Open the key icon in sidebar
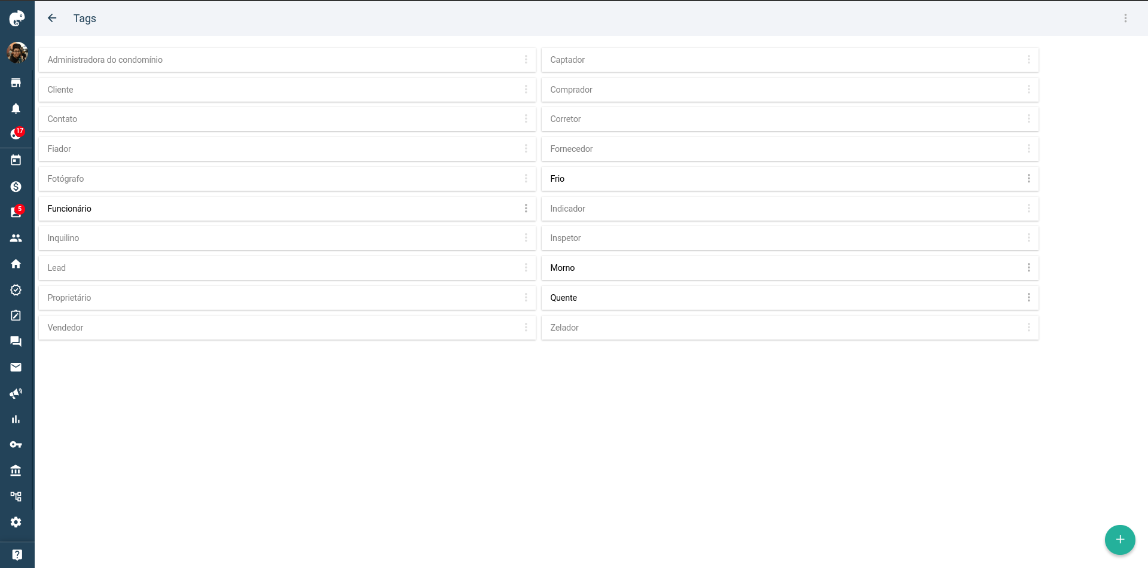 [16, 445]
